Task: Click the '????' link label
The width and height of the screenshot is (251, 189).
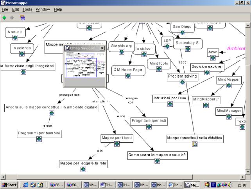Action: [x=182, y=63]
